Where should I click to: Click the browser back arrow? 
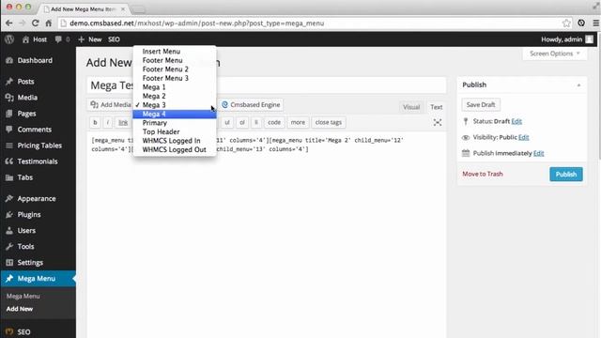9,23
